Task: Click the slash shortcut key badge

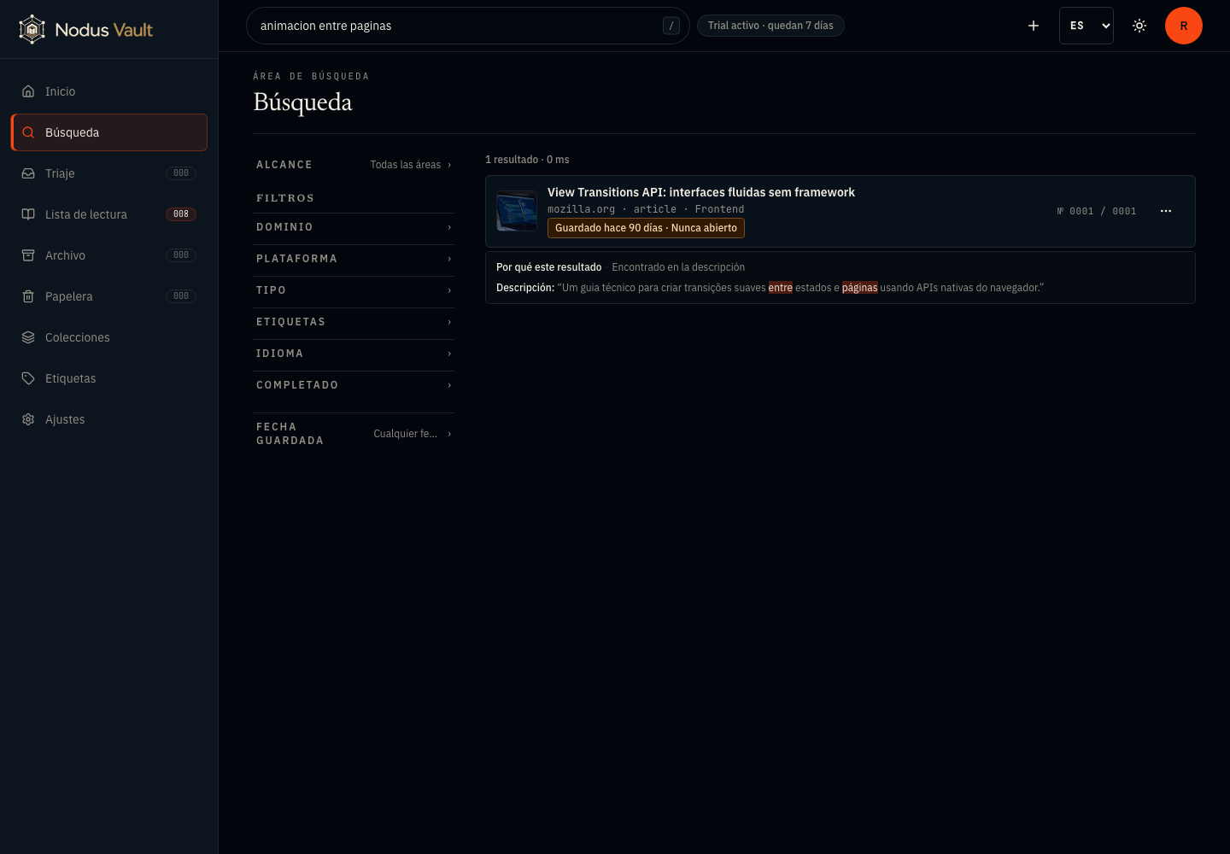Action: coord(671,26)
